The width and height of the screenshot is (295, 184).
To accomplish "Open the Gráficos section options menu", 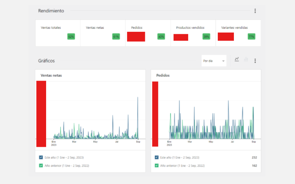I will (255, 61).
